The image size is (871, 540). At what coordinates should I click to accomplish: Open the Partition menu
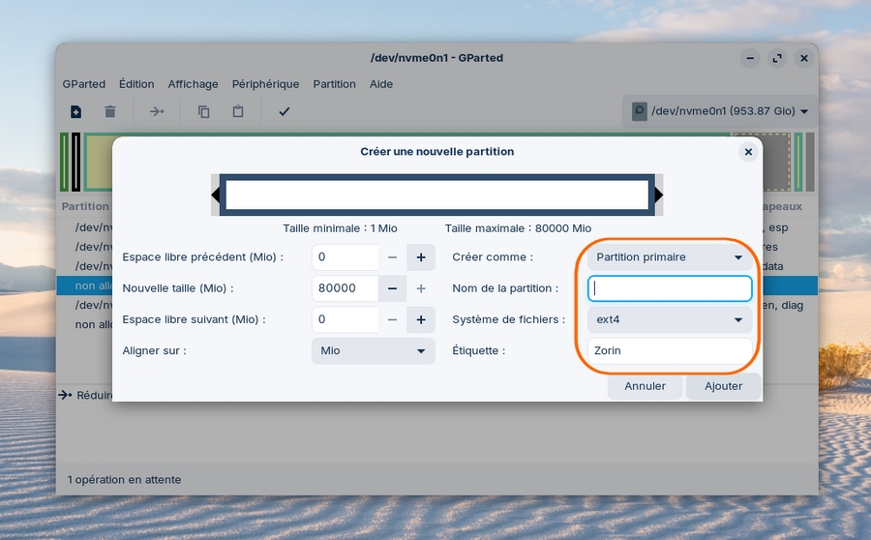pyautogui.click(x=334, y=84)
